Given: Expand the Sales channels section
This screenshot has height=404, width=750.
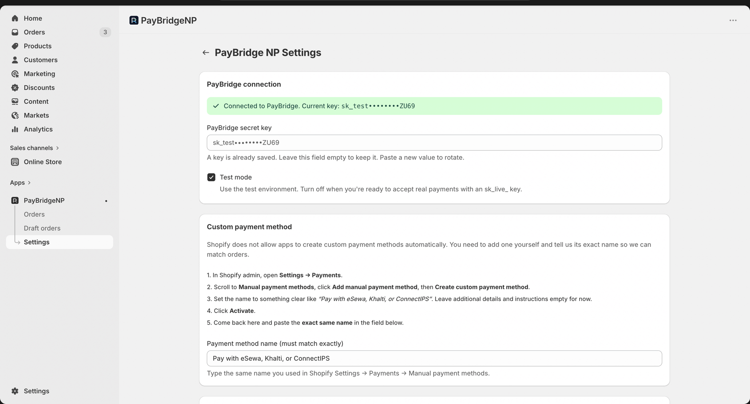Looking at the screenshot, I should 57,148.
